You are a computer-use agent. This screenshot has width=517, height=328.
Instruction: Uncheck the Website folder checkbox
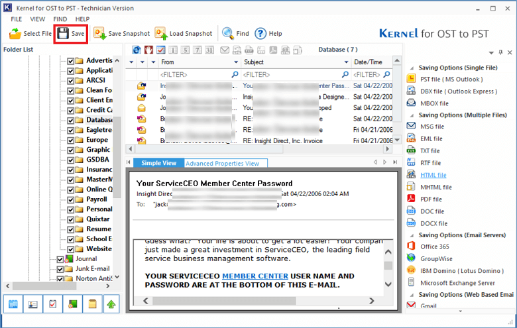(x=70, y=249)
